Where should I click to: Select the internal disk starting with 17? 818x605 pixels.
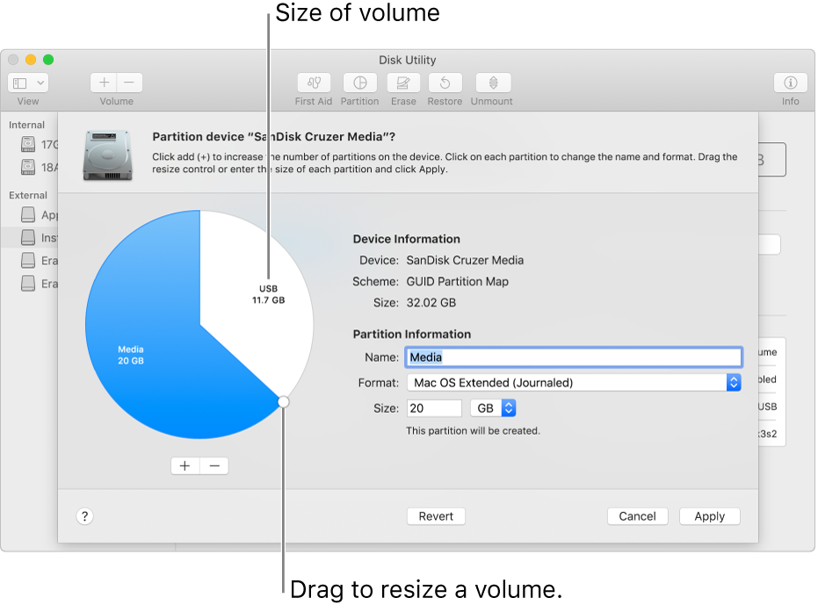[x=40, y=145]
